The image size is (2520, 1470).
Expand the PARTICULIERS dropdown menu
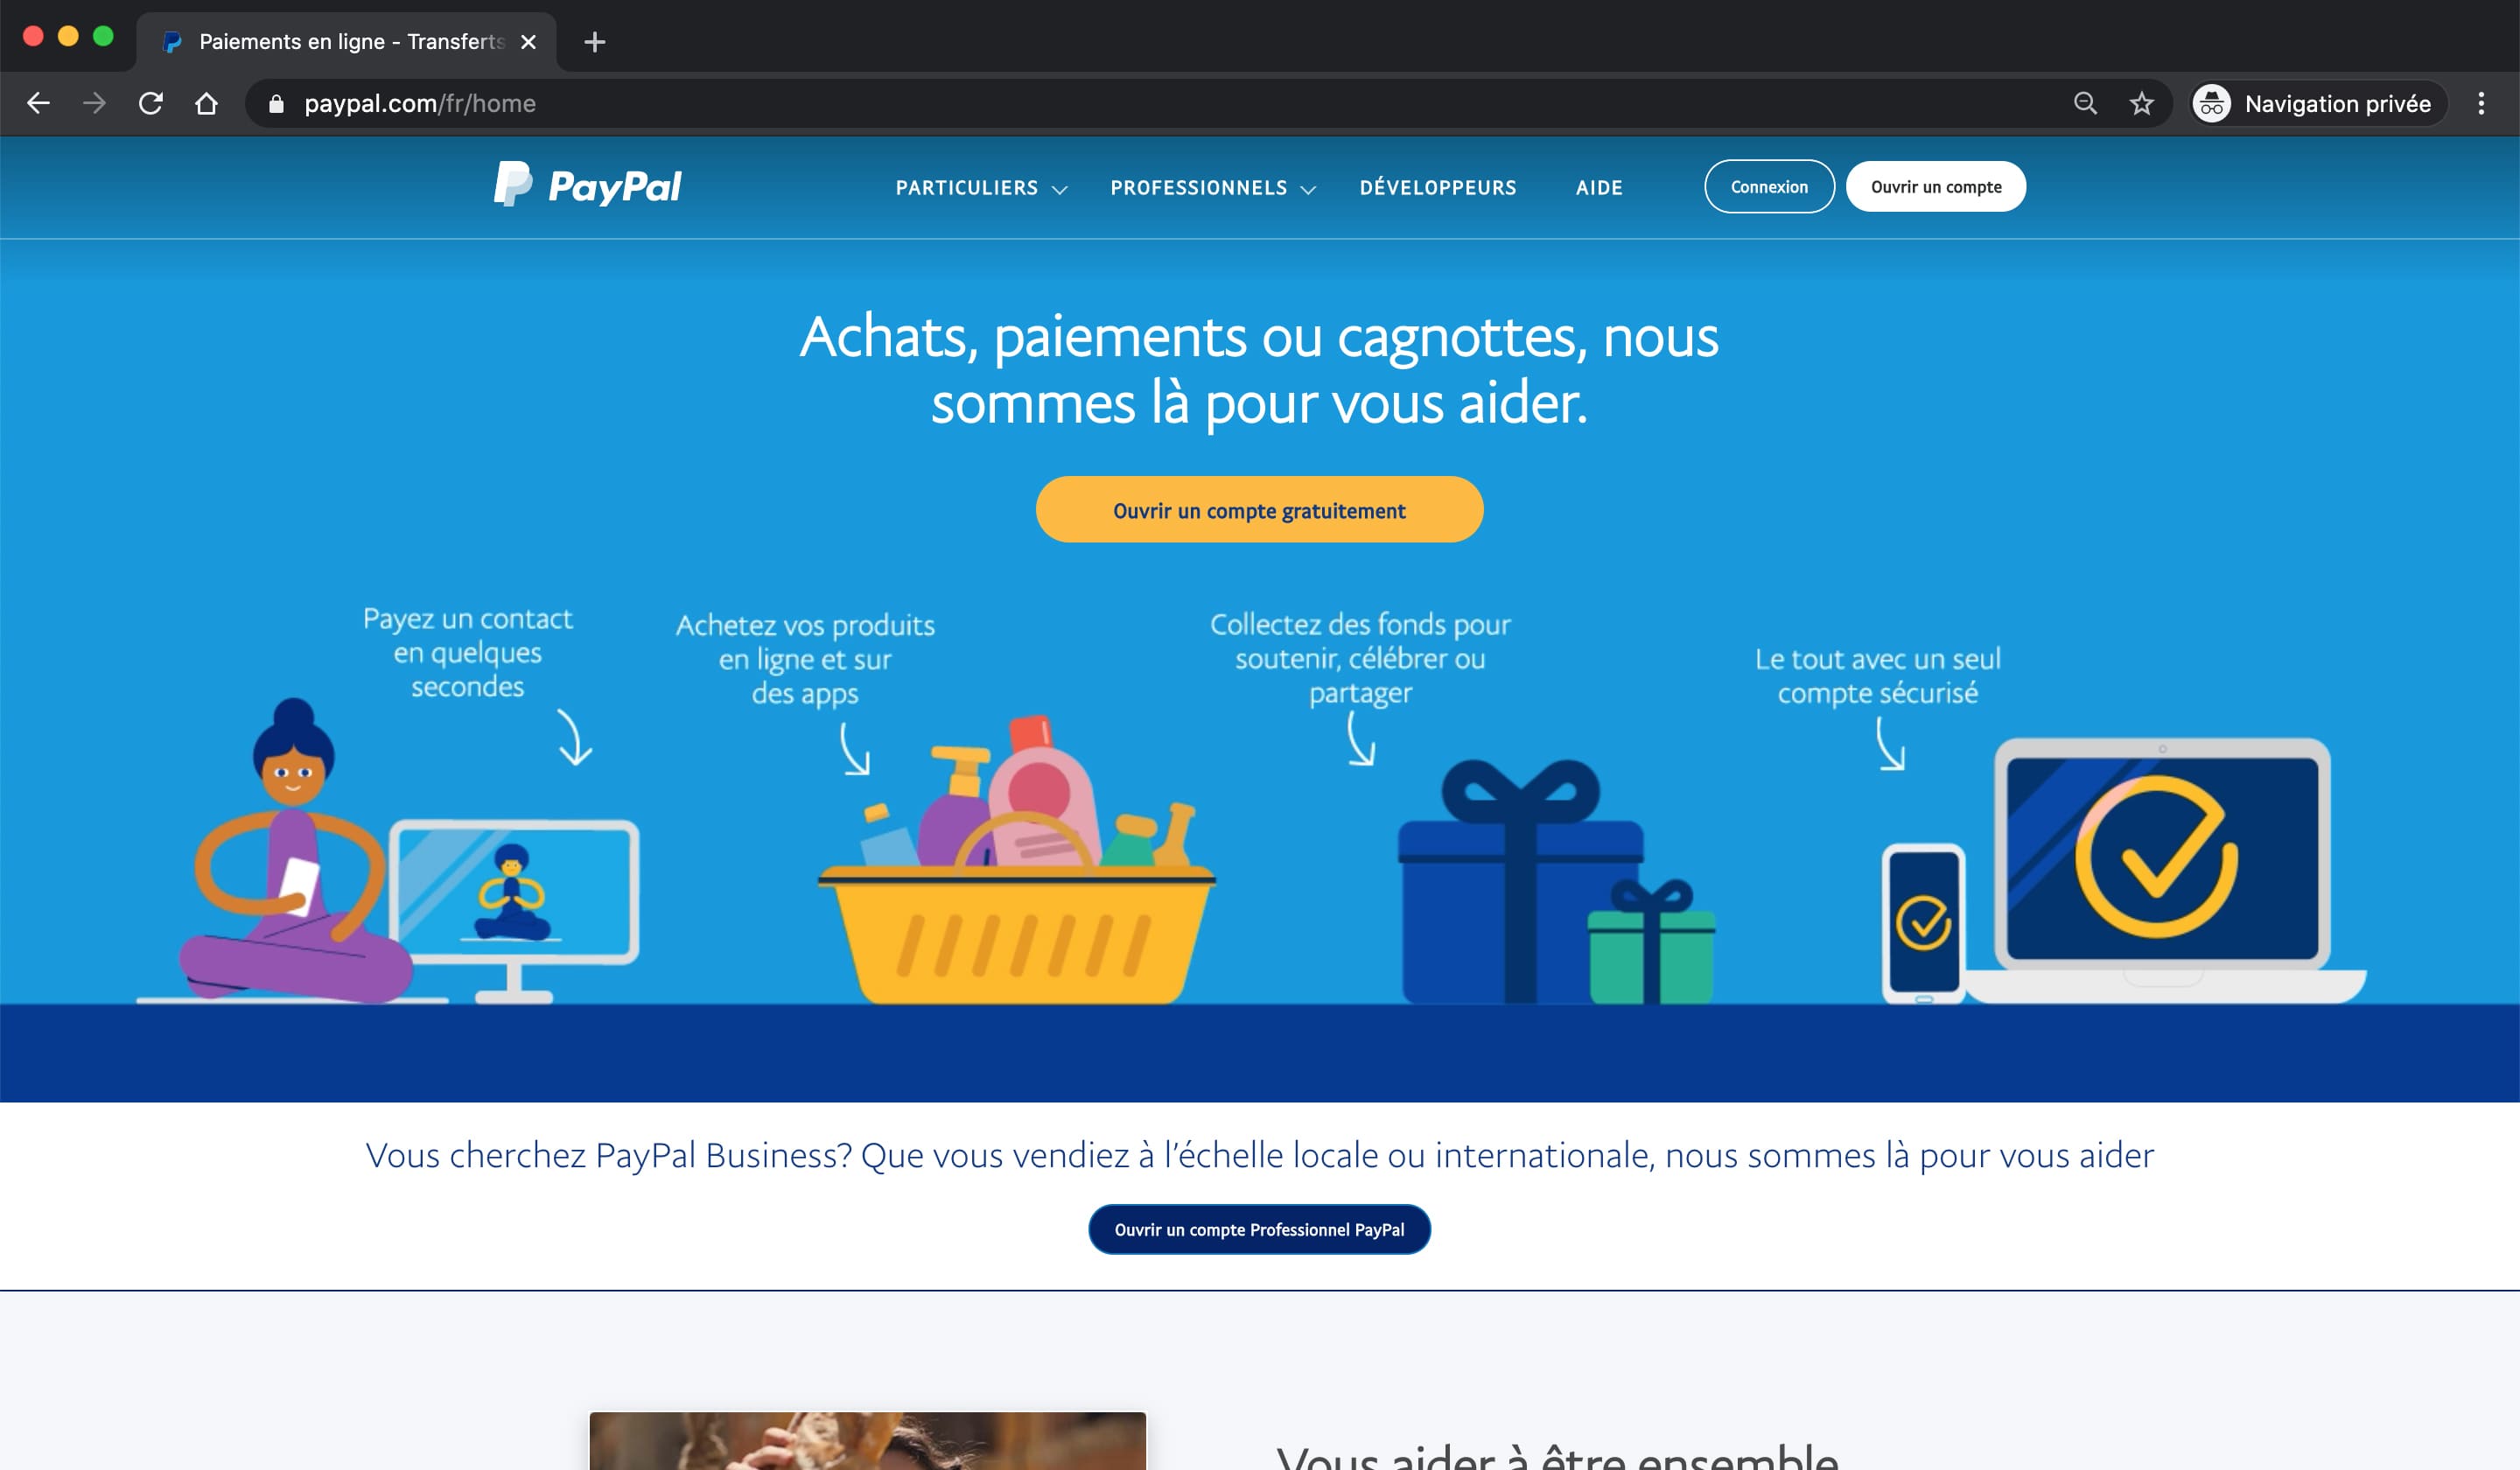981,187
